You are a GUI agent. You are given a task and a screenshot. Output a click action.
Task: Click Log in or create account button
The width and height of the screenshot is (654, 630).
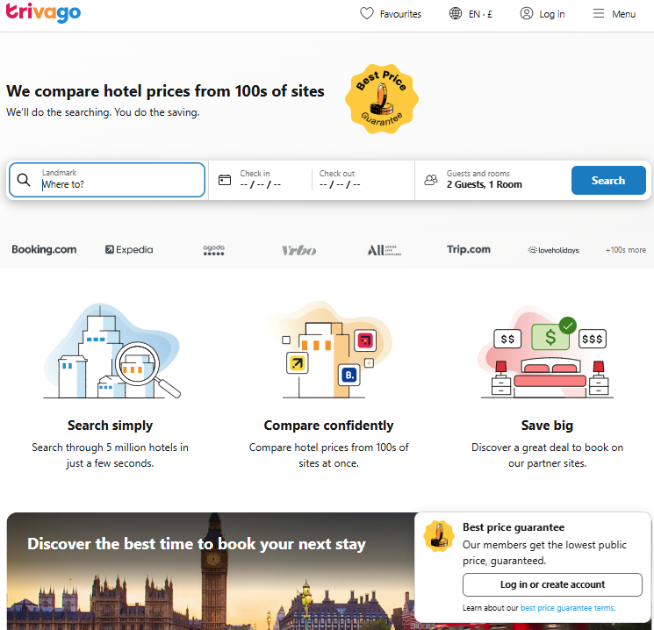point(552,584)
